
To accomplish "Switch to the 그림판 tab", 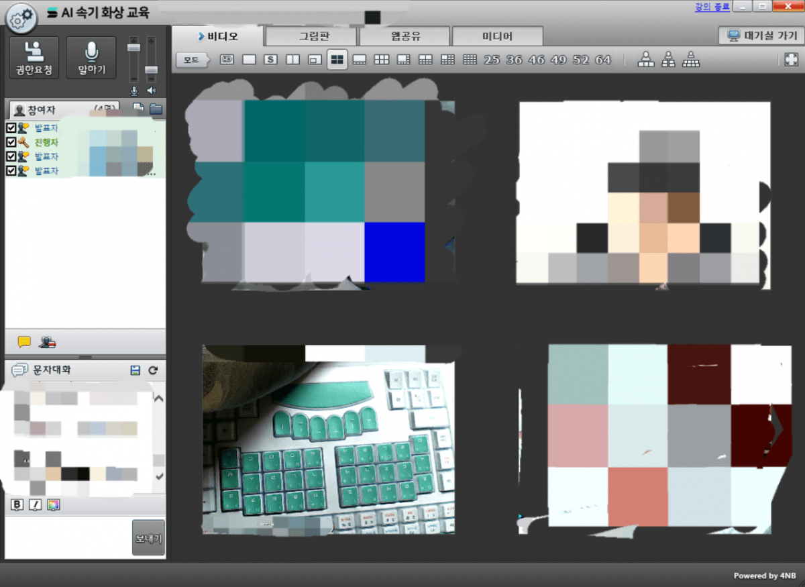I will click(313, 36).
